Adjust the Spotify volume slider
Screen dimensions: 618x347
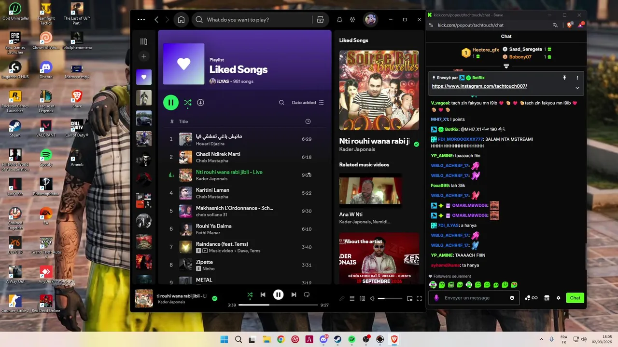point(390,298)
